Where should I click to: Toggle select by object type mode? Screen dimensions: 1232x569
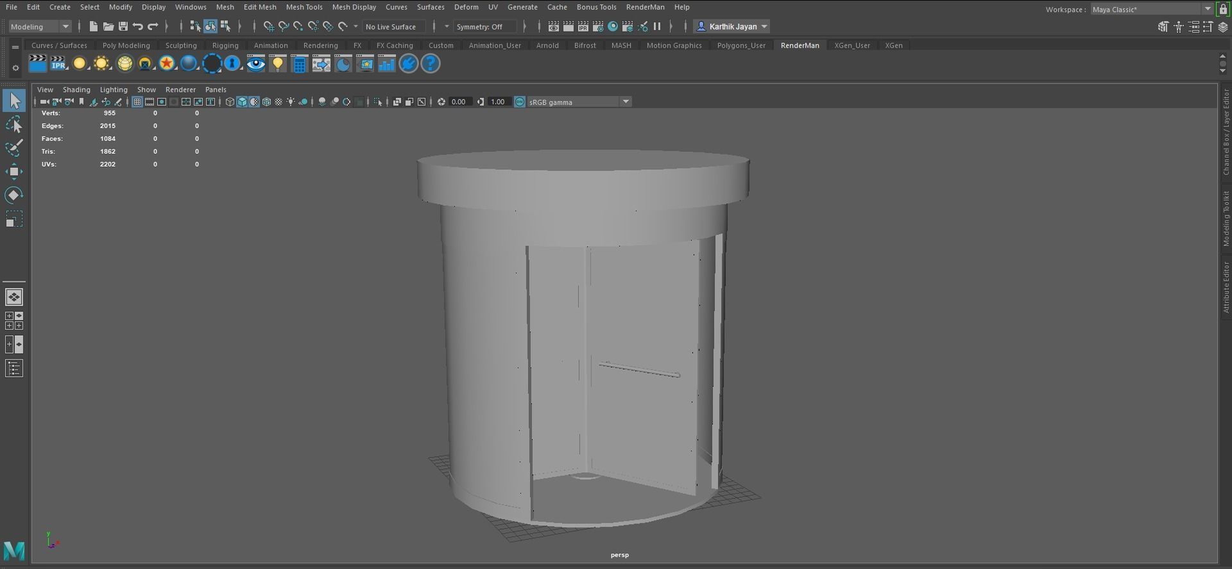(x=210, y=26)
